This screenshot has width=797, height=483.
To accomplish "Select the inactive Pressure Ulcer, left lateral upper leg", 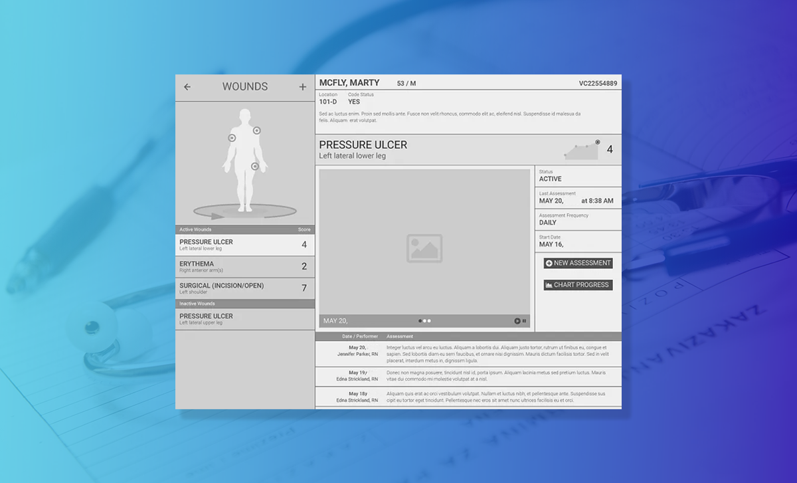I will click(x=245, y=319).
